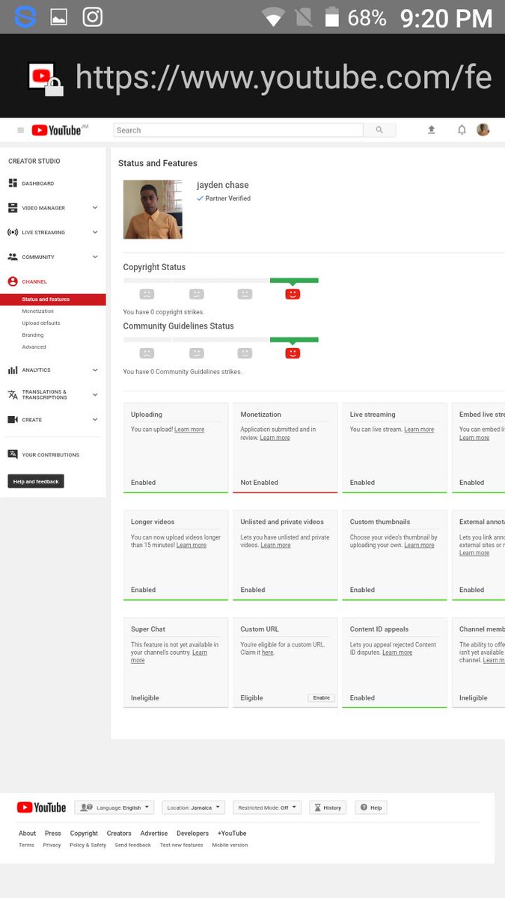The image size is (505, 898).
Task: Click footer YouTube logo
Action: (42, 807)
